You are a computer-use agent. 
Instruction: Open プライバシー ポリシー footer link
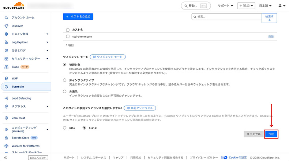pyautogui.click(x=204, y=157)
